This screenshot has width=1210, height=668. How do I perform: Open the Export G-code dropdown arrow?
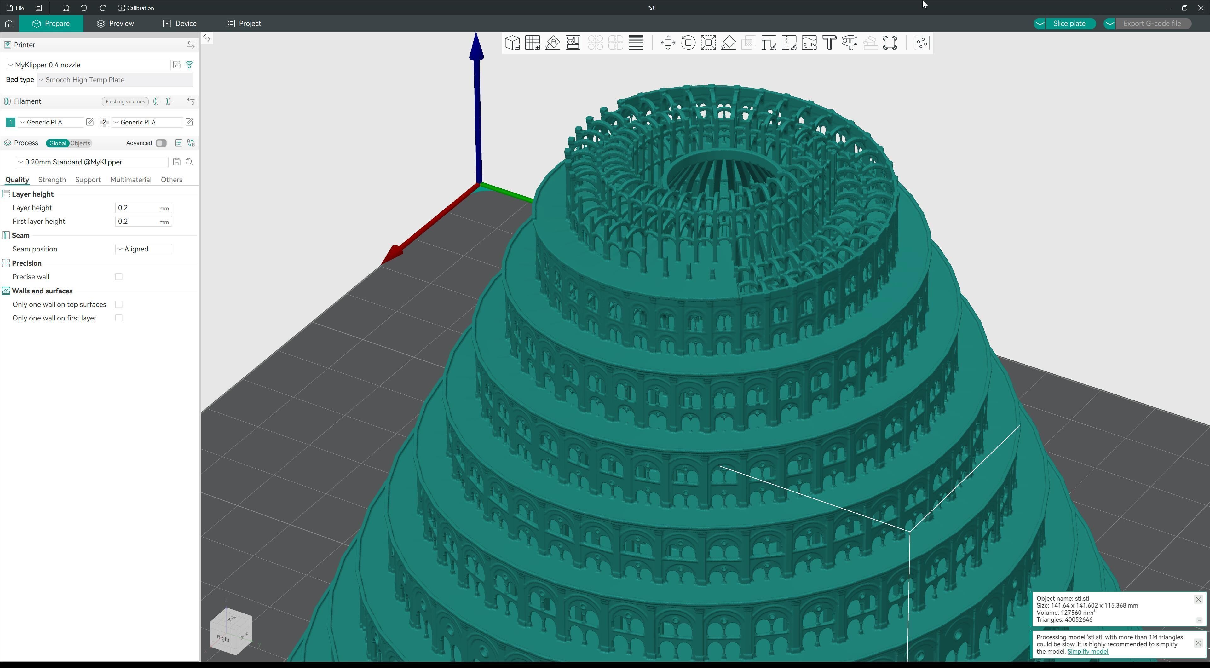coord(1109,24)
